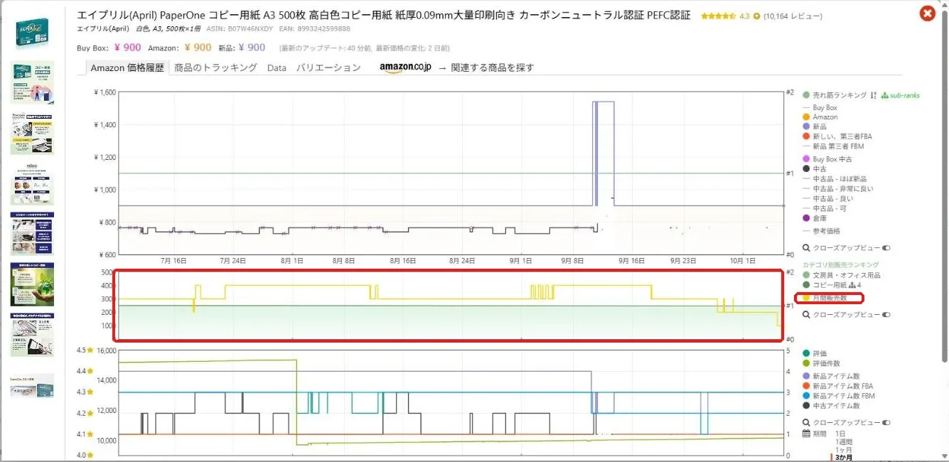Select the last sidebar product thumbnail
This screenshot has height=462, width=949.
point(32,386)
